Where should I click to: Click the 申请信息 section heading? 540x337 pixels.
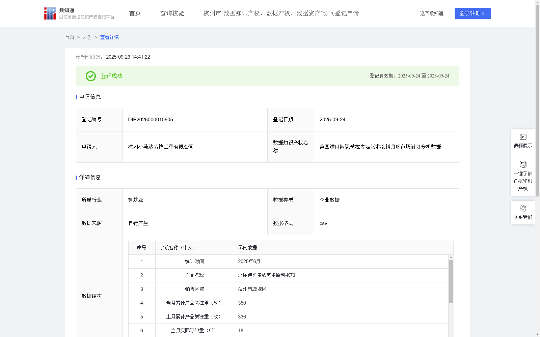90,97
